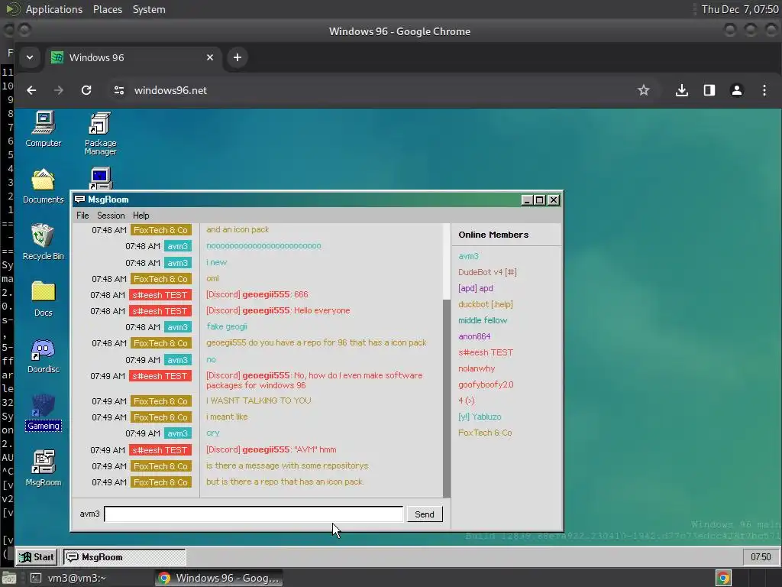Click the Windows 96 taskbar clock
The height and width of the screenshot is (587, 782).
[760, 557]
